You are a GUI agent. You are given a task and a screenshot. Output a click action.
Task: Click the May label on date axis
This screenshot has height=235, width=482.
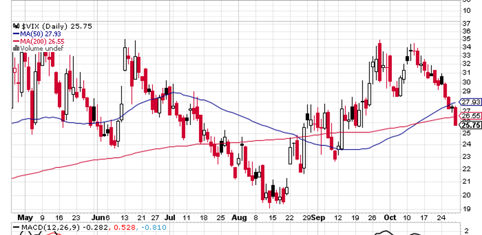pyautogui.click(x=25, y=218)
